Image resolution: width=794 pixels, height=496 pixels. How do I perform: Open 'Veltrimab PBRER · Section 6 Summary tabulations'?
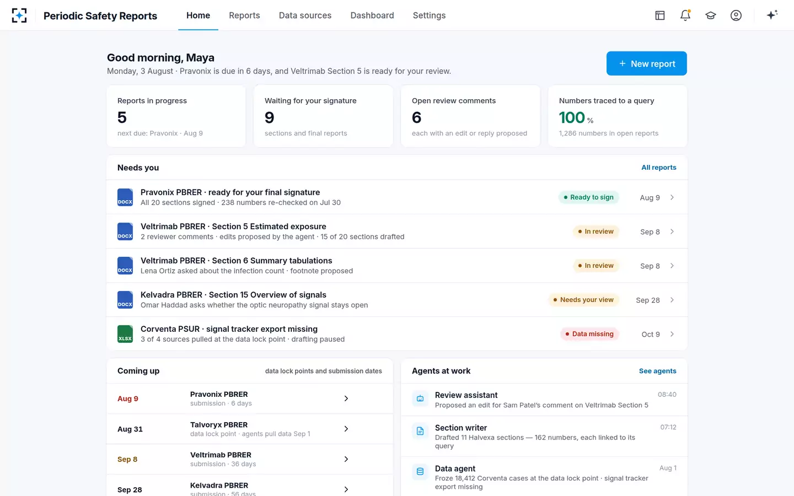pyautogui.click(x=236, y=261)
